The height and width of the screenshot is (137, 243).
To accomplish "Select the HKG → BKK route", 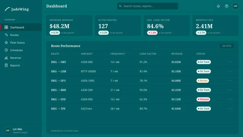I will (x=59, y=90).
